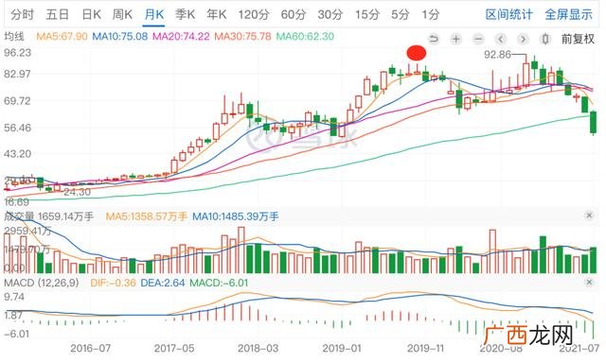606x362 pixels.
Task: Open the 120分 interval tab
Action: [253, 15]
